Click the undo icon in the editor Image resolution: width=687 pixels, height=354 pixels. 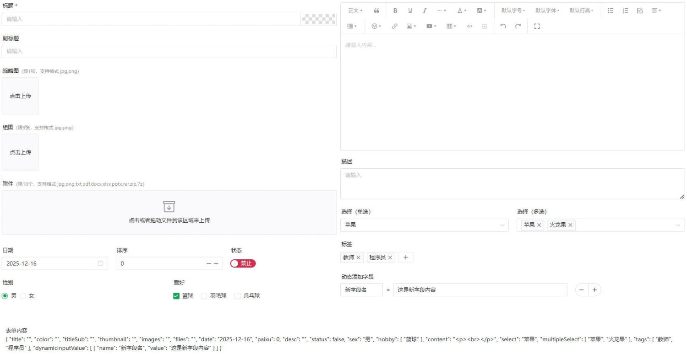[503, 27]
